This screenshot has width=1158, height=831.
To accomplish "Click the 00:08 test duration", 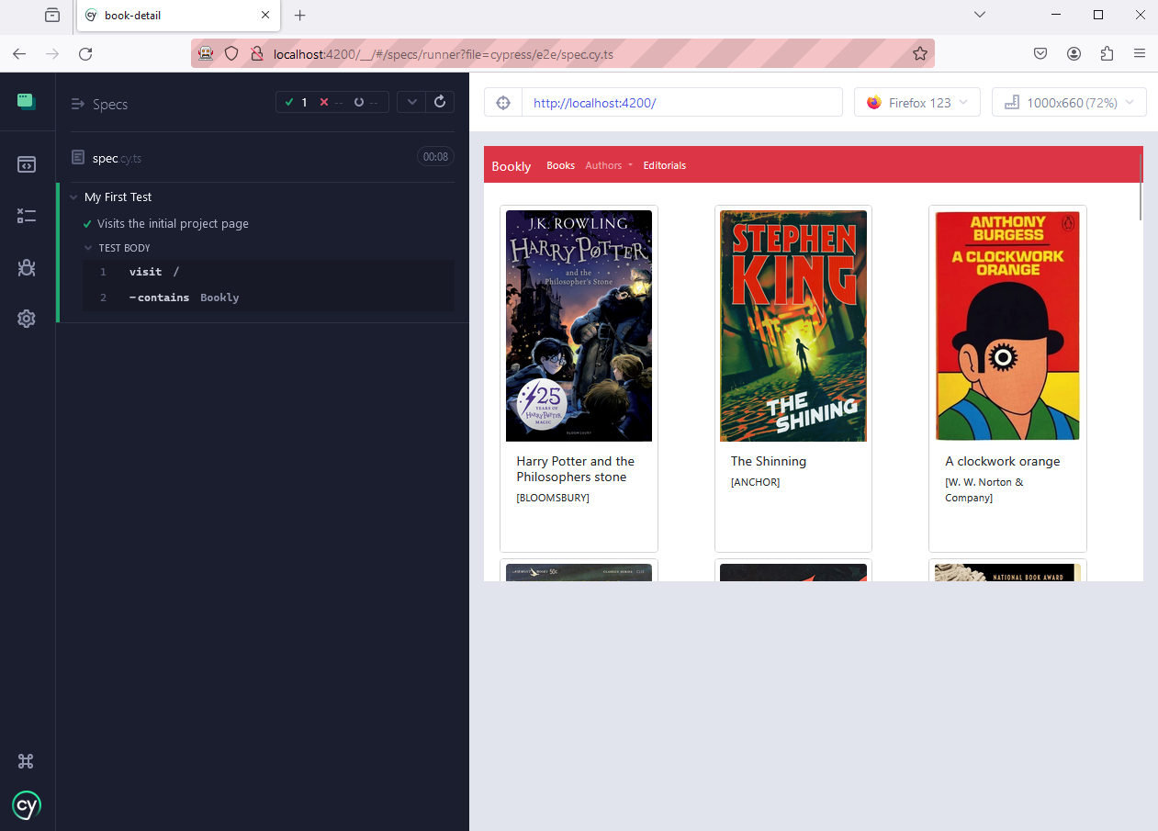I will (435, 157).
